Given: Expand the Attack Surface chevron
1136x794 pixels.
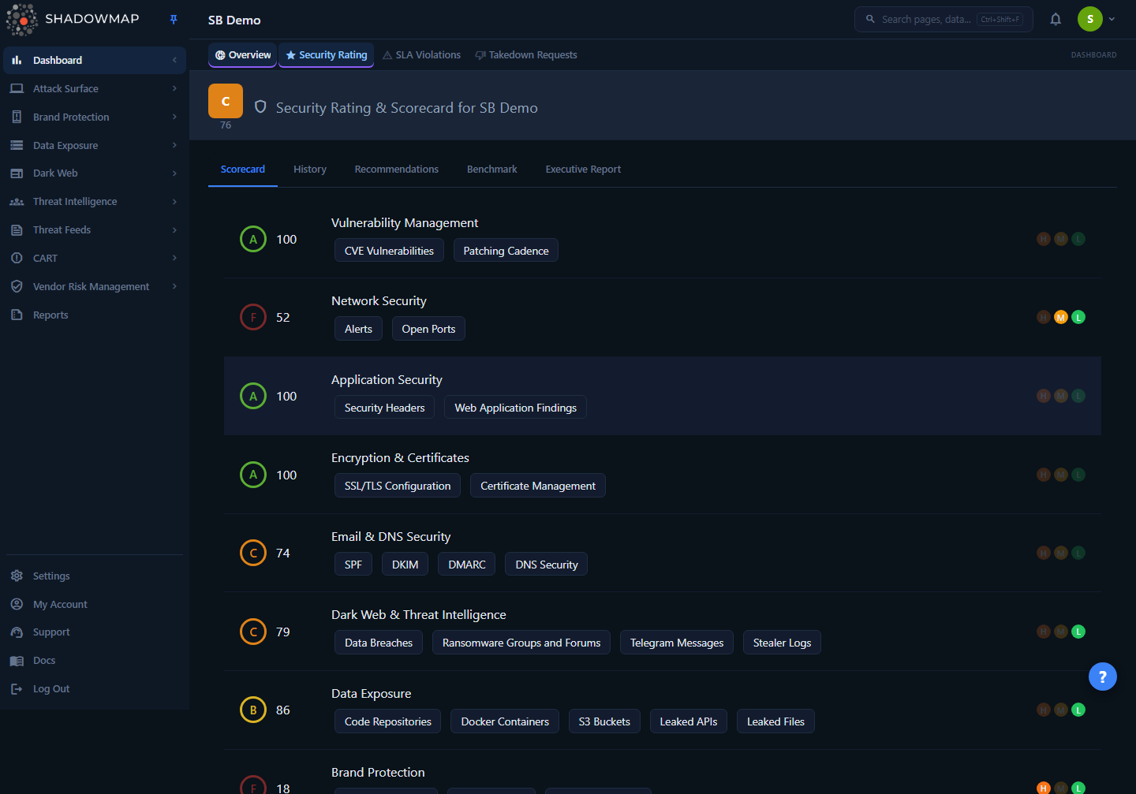Looking at the screenshot, I should coord(174,88).
